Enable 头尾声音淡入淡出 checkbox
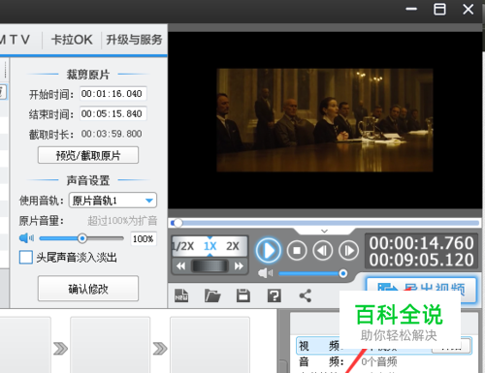 26,258
